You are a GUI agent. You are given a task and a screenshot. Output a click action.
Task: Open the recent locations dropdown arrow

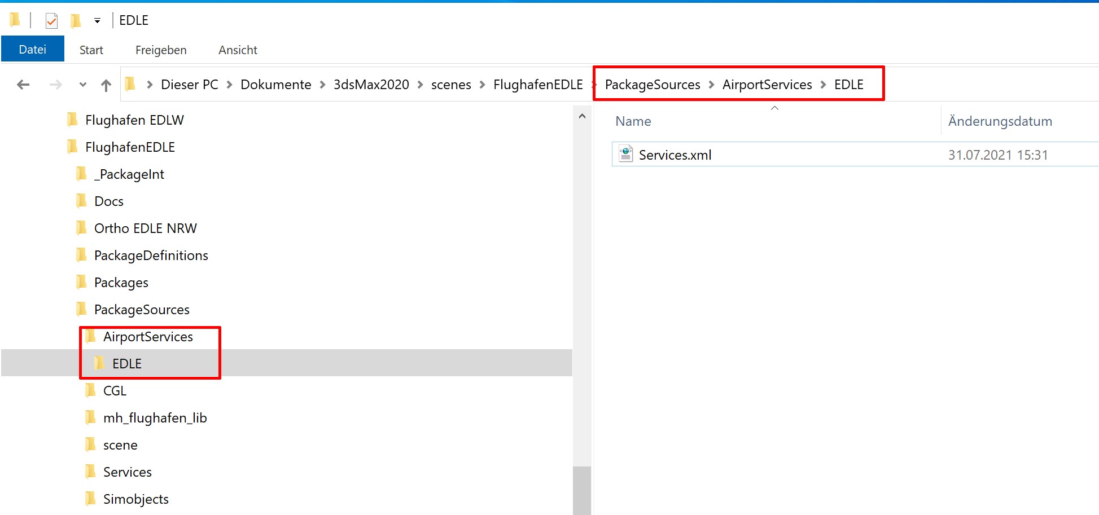(83, 85)
